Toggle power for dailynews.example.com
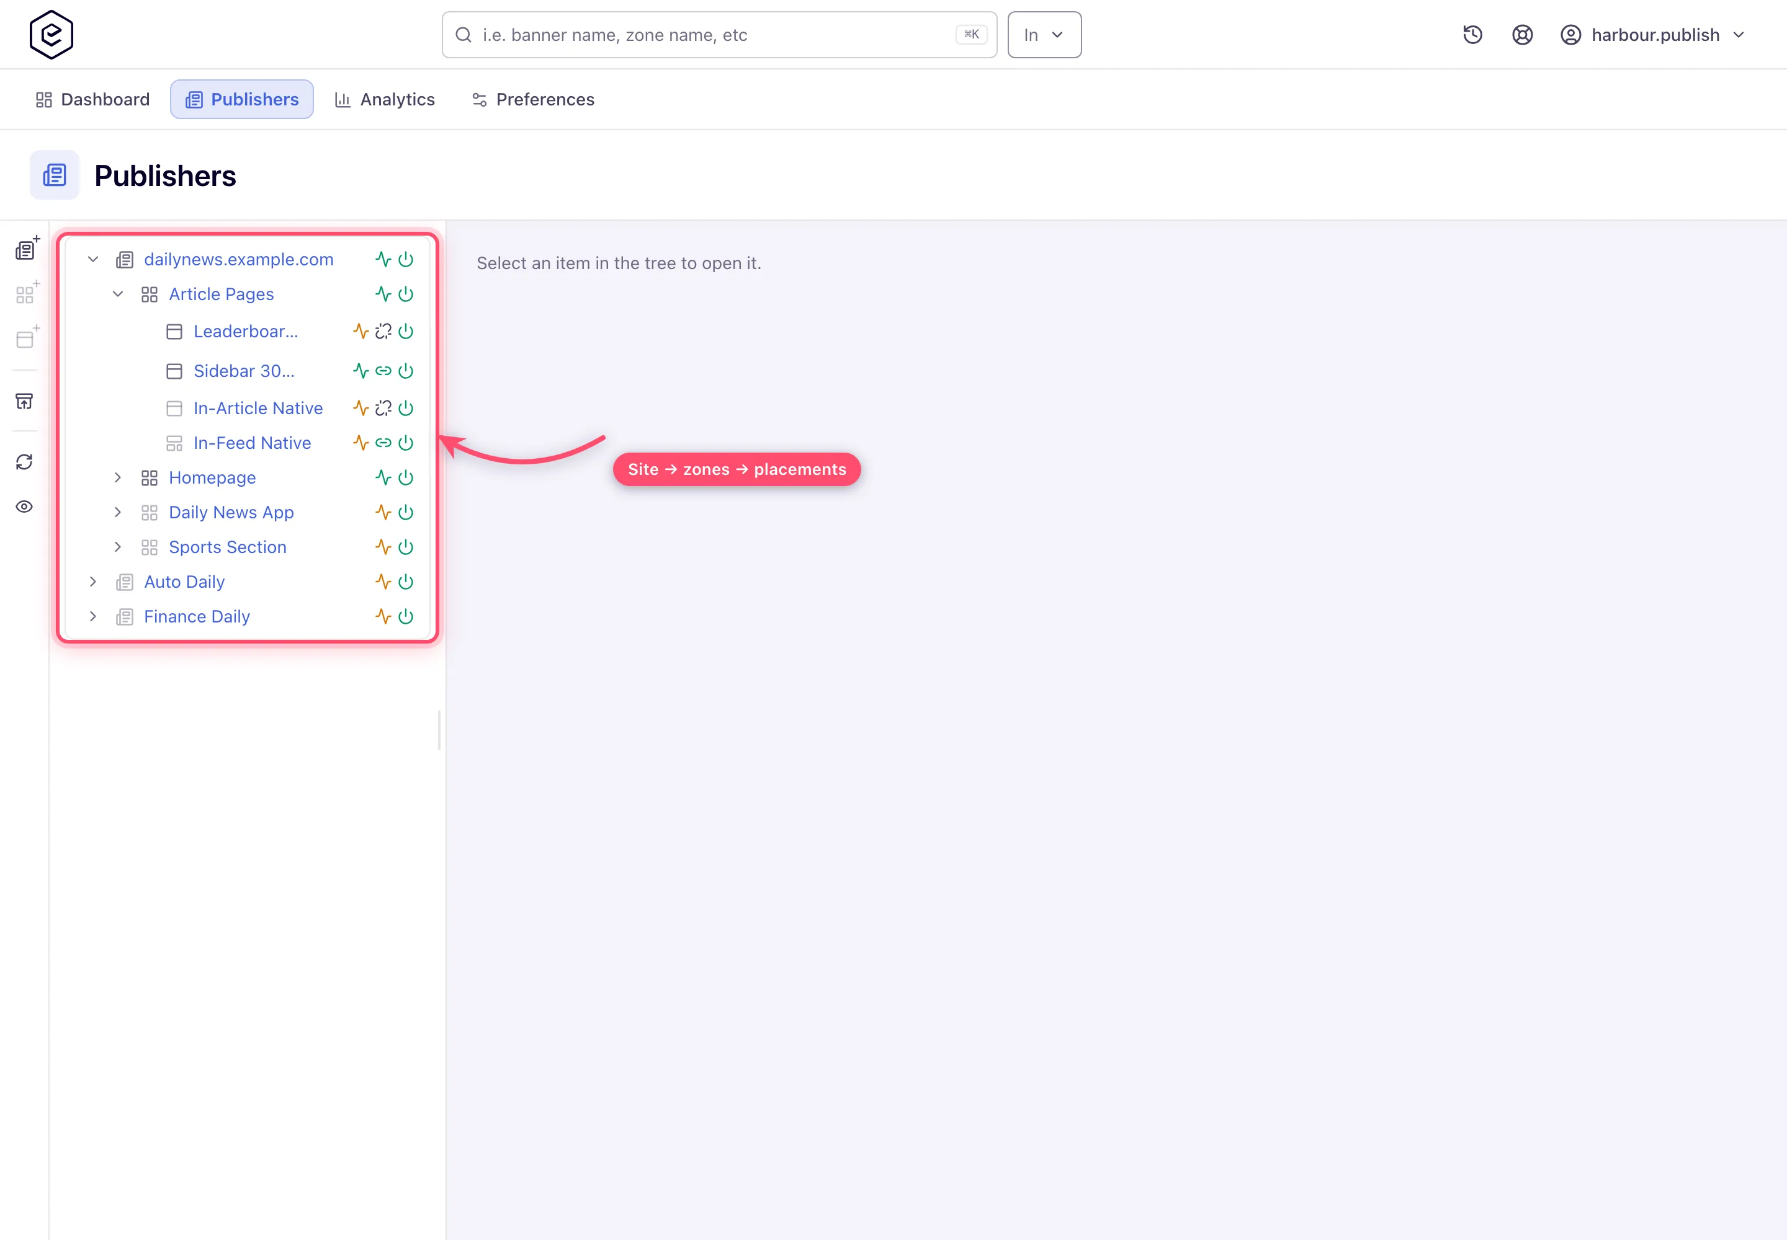The height and width of the screenshot is (1240, 1787). click(x=406, y=260)
